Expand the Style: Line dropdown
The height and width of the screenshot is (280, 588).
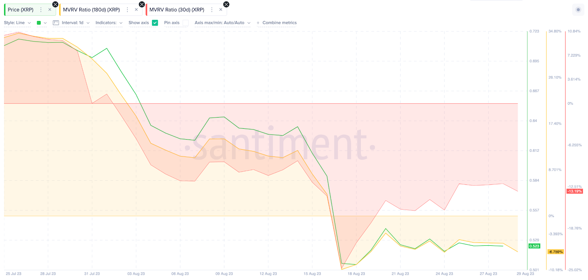(17, 23)
